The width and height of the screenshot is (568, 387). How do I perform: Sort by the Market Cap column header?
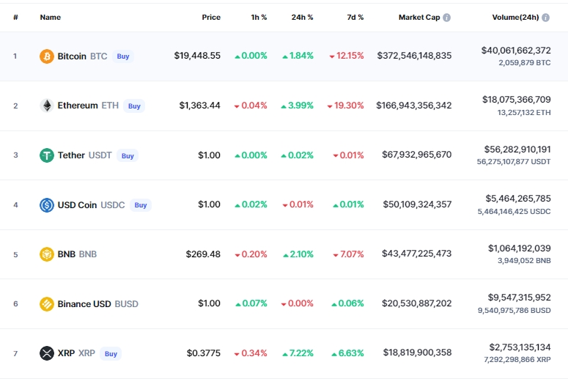[x=419, y=18]
